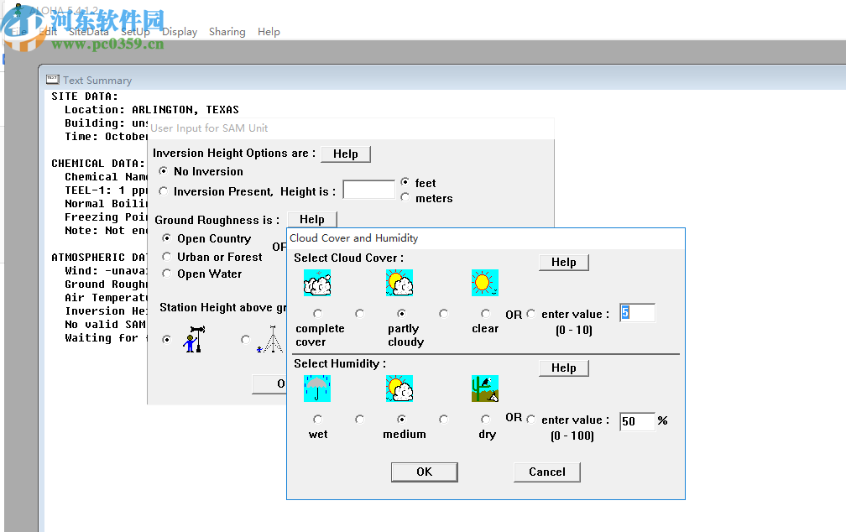The image size is (846, 532).
Task: Open the Help menu in menu bar
Action: pyautogui.click(x=269, y=32)
